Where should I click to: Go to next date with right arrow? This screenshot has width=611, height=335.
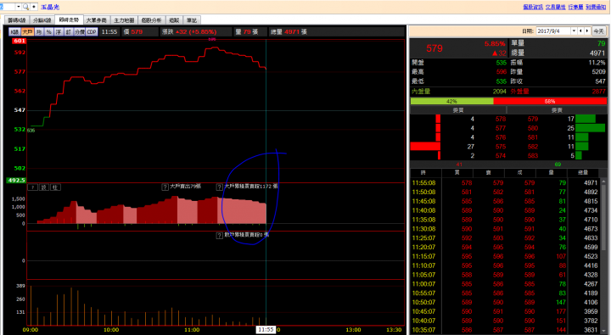coord(587,31)
